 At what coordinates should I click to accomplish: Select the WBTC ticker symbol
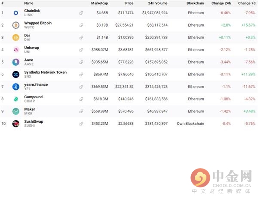click(x=29, y=27)
